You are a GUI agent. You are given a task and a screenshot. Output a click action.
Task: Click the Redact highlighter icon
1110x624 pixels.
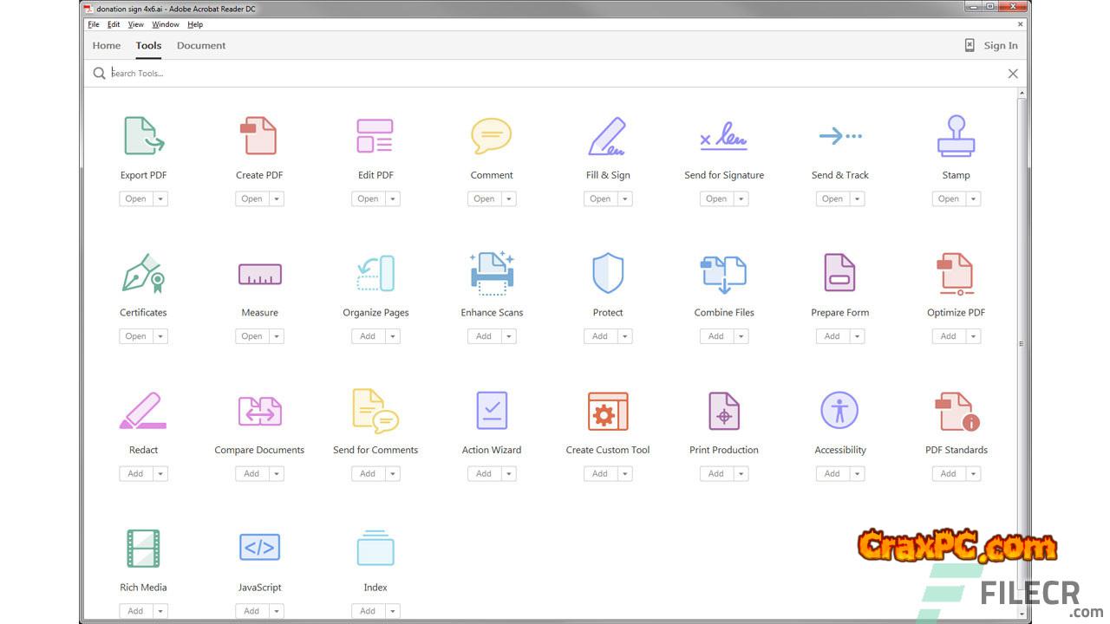(143, 411)
